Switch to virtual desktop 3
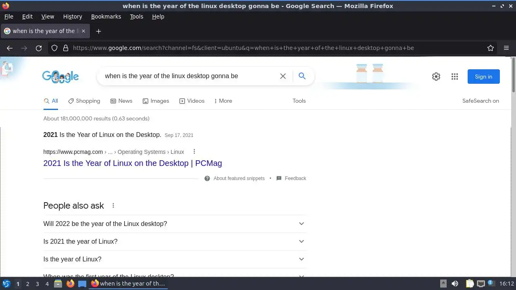 (x=37, y=284)
